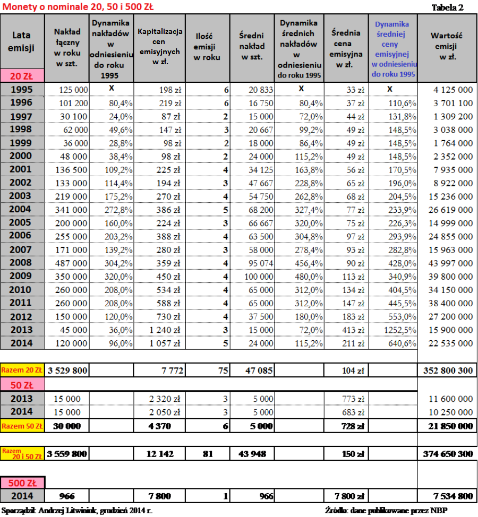This screenshot has height=517, width=478.
Task: Click the blue "Dynamika średniej ceny emisyjnej" header
Action: tap(392, 49)
